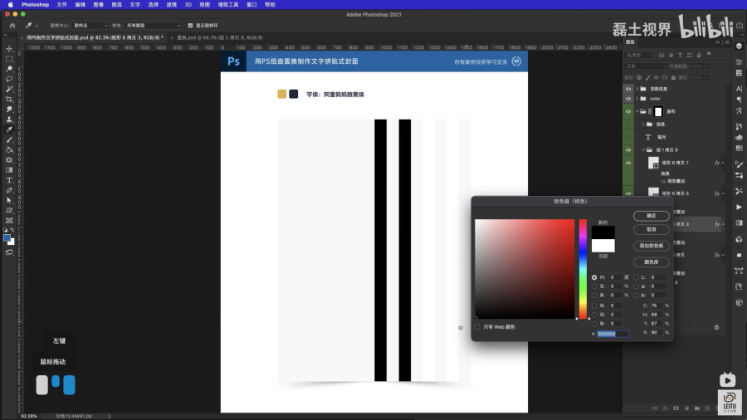Screen dimensions: 747x420
Task: Click lock transparent pixels icon
Action: (639, 78)
